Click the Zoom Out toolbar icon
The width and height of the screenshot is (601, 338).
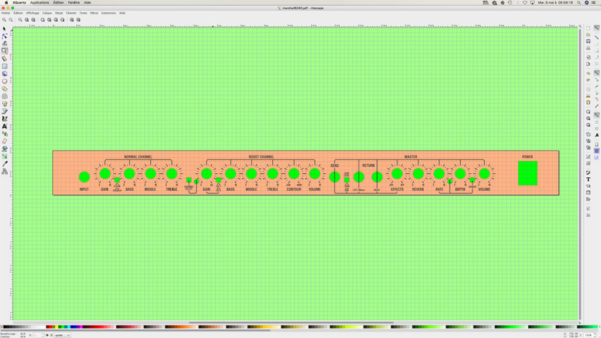[x=11, y=19]
